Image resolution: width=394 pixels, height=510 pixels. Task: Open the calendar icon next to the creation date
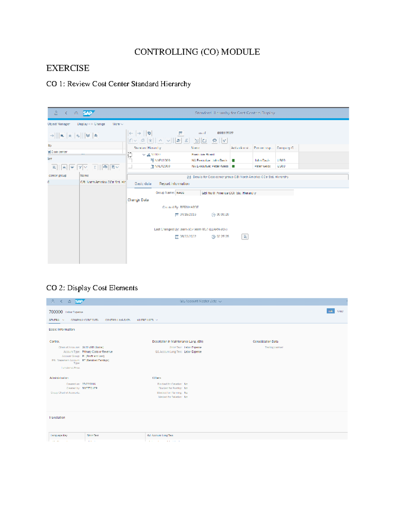[x=177, y=214]
